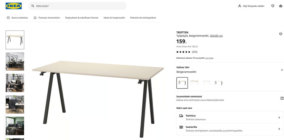Click the 160x80 cm size link

click(x=216, y=36)
